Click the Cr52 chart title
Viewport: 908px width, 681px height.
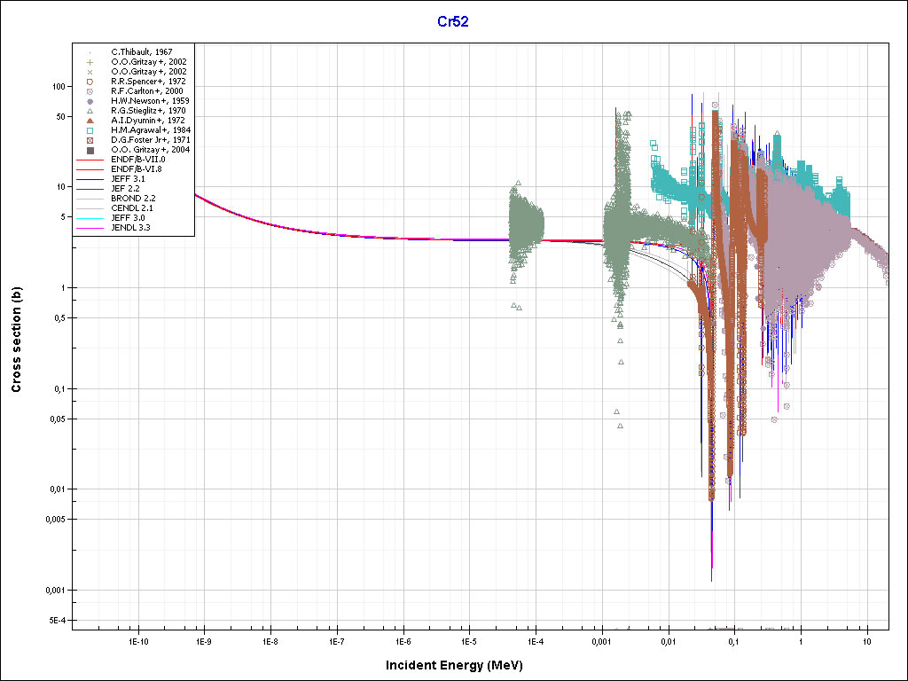click(453, 21)
